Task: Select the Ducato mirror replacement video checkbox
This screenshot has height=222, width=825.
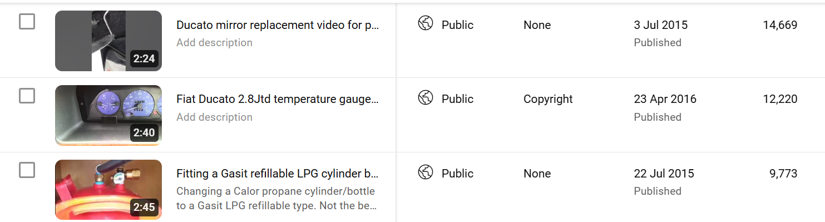Action: [x=27, y=22]
